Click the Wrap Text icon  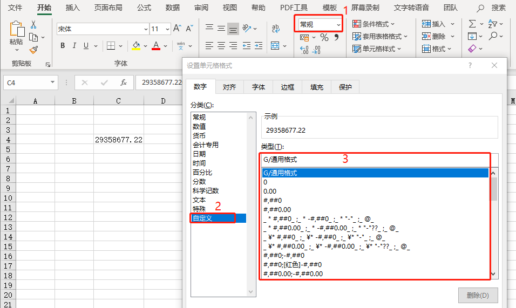click(x=276, y=28)
